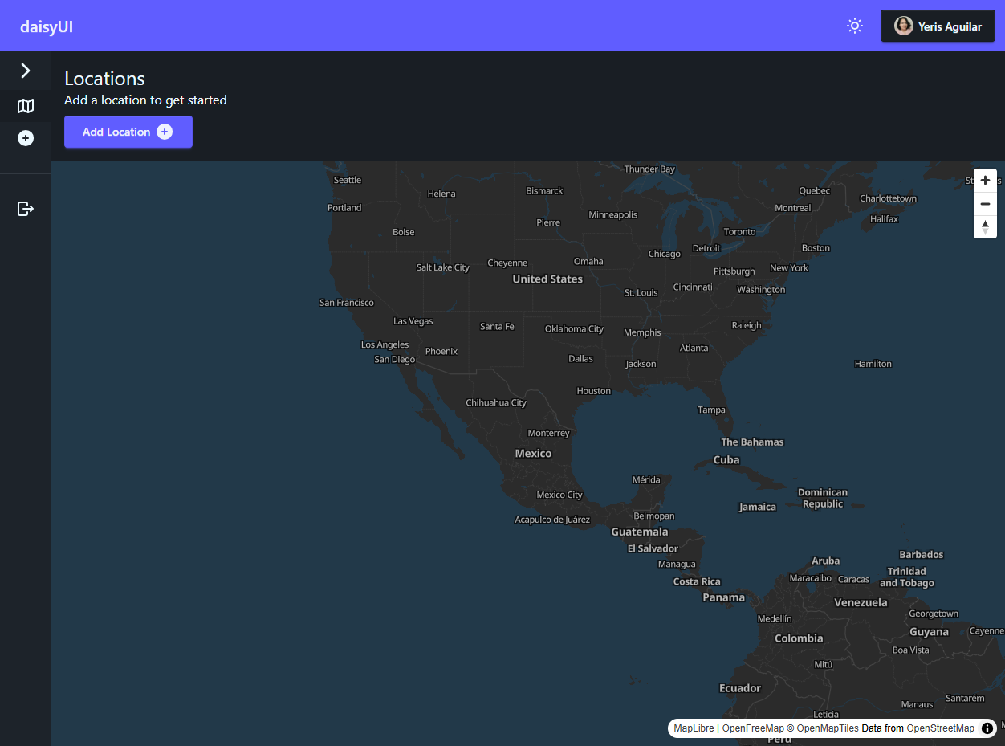Click the sidebar add location plus icon
Image resolution: width=1005 pixels, height=746 pixels.
click(26, 138)
